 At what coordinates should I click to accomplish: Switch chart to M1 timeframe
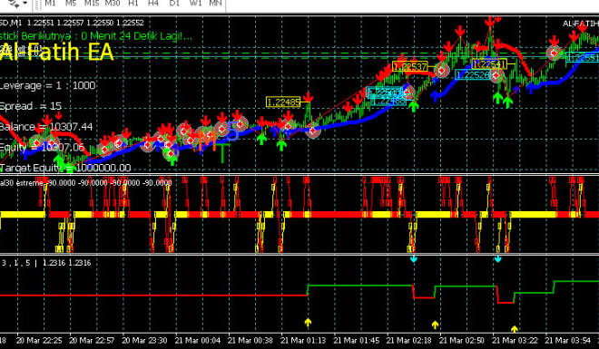(50, 3)
